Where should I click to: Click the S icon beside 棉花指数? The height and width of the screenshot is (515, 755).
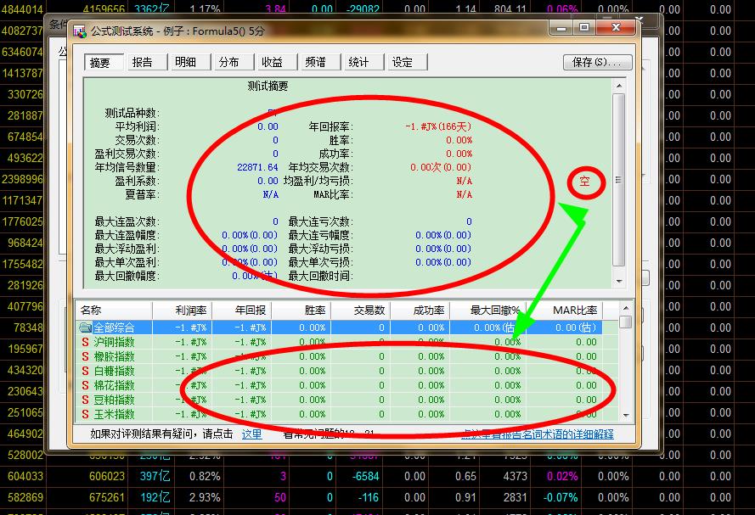coord(85,386)
